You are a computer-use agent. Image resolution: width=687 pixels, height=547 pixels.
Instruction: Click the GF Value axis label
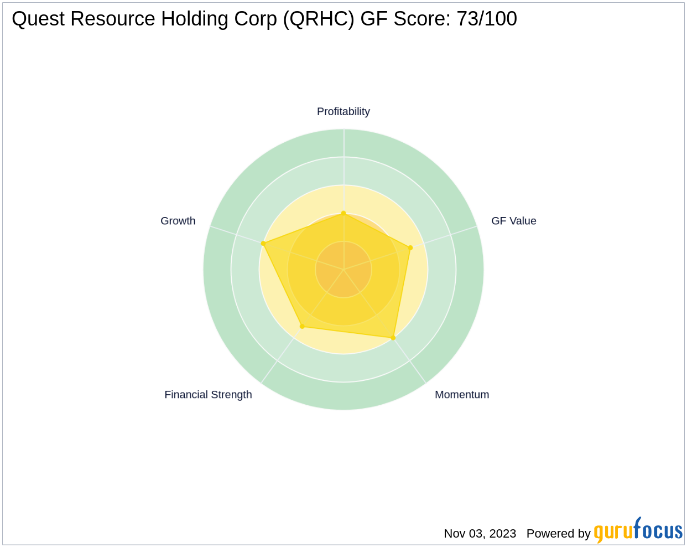[x=514, y=221]
